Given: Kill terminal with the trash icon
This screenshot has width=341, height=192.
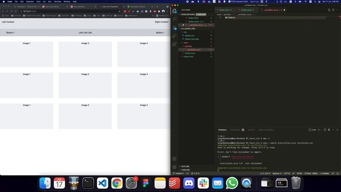Looking at the screenshot, I should pos(329,130).
